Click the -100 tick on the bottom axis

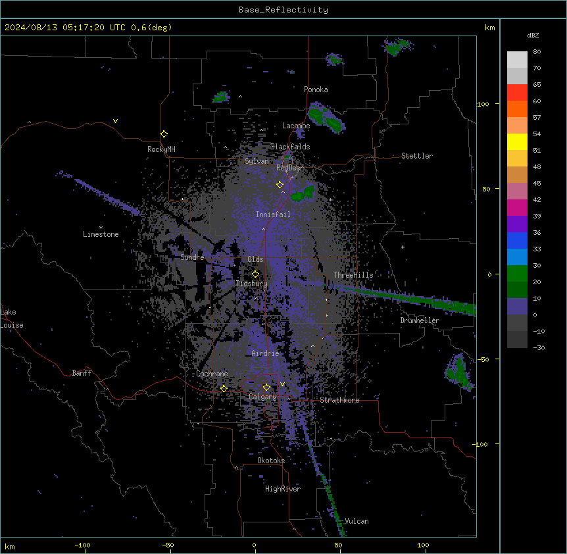82,545
